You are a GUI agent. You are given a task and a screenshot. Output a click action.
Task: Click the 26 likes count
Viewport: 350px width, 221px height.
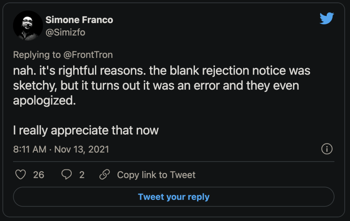coord(39,175)
